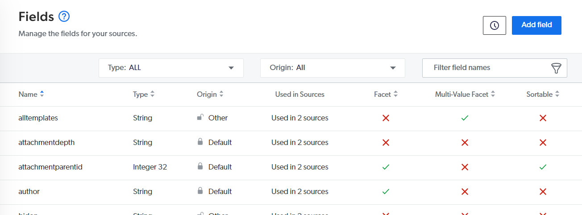Open the Type: ALL dropdown
The image size is (582, 215).
171,68
